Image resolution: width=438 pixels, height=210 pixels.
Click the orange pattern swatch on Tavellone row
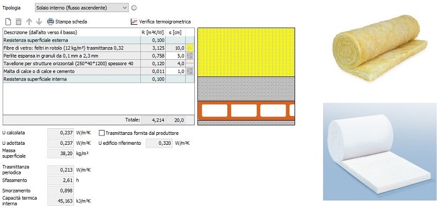coord(189,64)
